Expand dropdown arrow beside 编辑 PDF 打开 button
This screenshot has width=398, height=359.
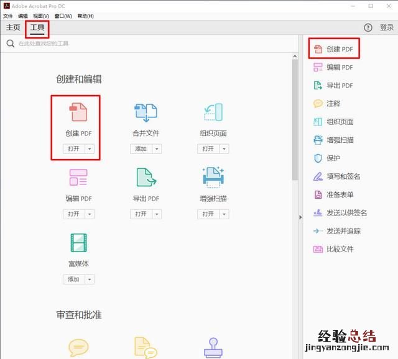[90, 214]
